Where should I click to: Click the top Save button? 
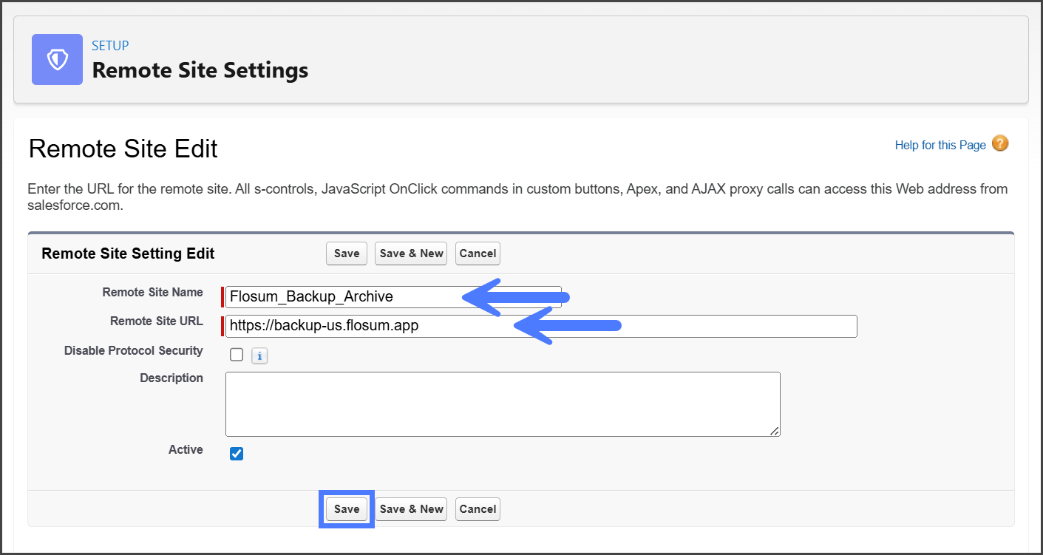coord(346,253)
